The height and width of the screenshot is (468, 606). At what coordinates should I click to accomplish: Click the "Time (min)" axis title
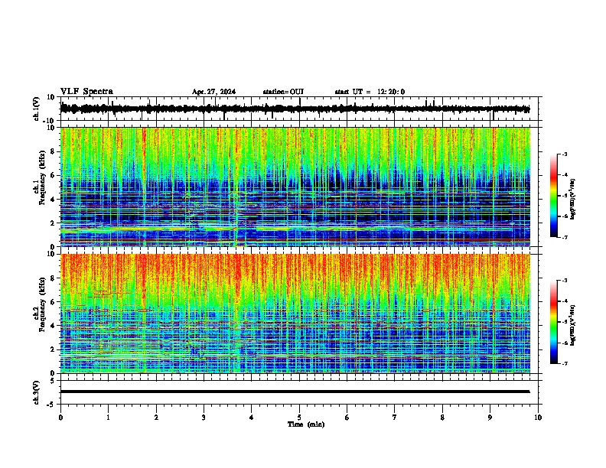[x=306, y=424]
